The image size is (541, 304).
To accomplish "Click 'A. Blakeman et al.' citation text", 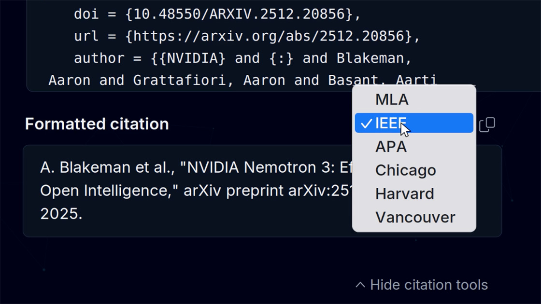I will pos(108,167).
